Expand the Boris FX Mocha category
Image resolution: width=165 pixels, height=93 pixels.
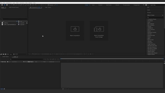click(147, 25)
